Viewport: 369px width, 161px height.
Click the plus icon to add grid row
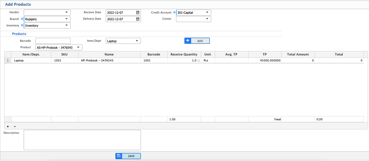point(8,126)
